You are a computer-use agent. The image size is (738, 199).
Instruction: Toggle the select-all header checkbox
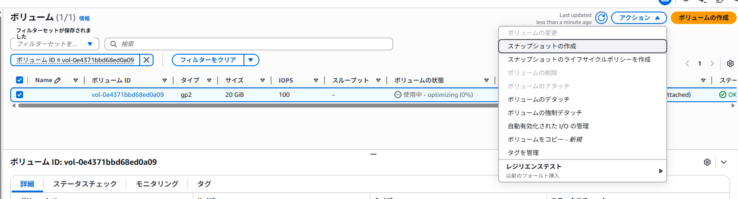point(20,80)
